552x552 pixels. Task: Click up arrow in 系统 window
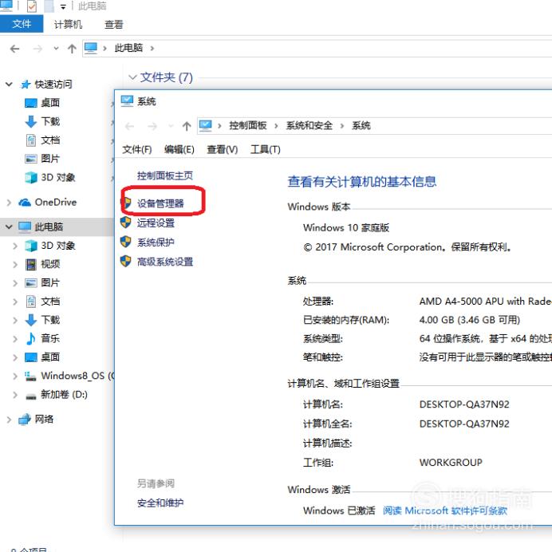187,126
